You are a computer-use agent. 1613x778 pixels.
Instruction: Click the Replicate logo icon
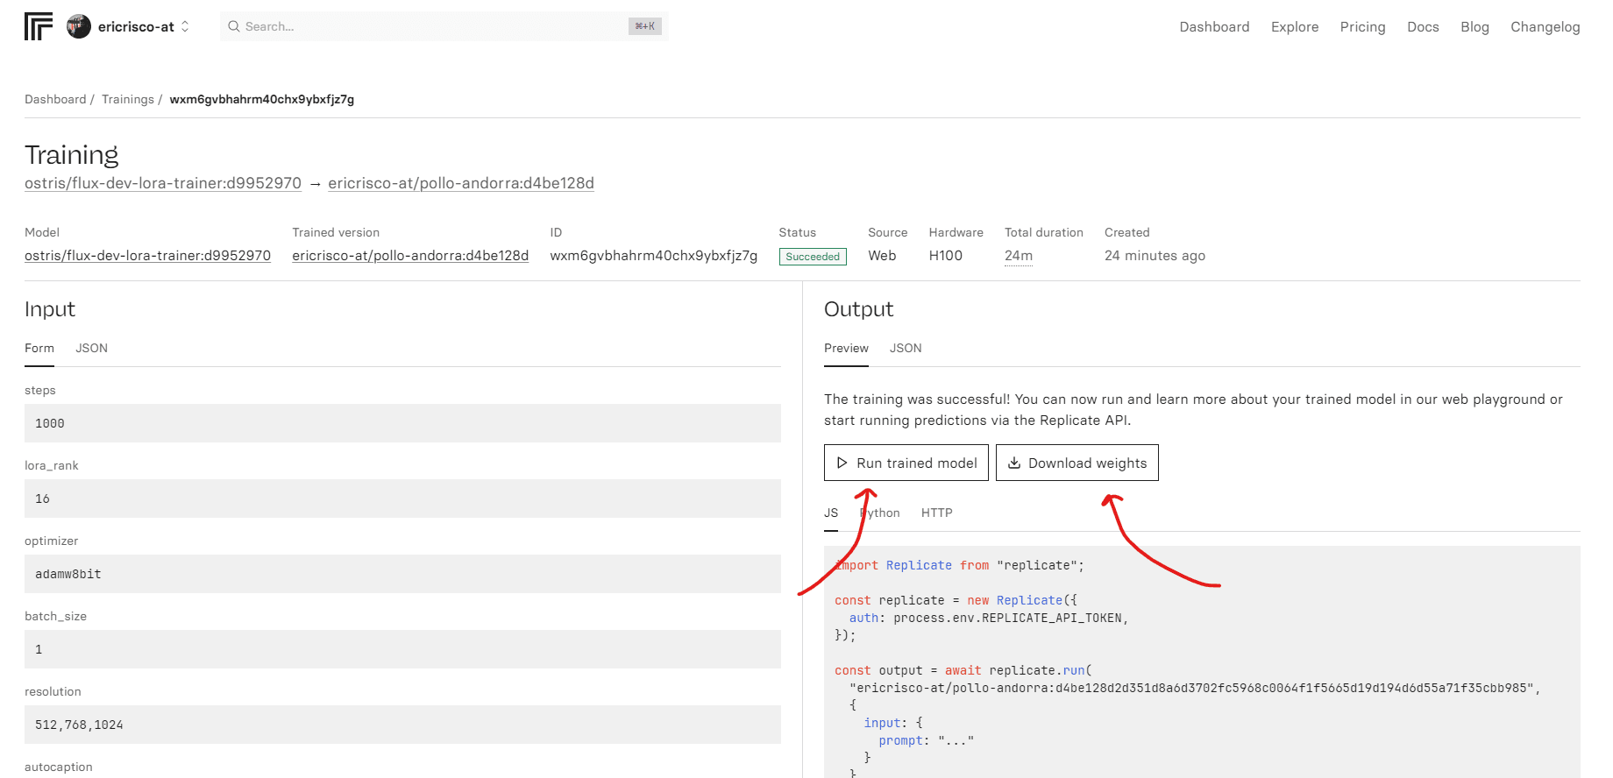[x=39, y=26]
